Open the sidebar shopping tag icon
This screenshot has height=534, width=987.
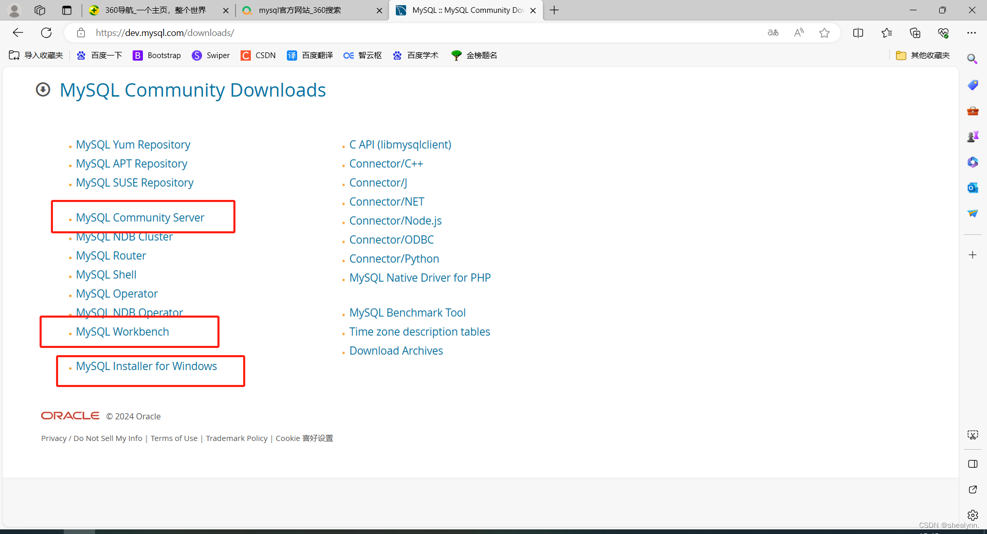coord(973,85)
